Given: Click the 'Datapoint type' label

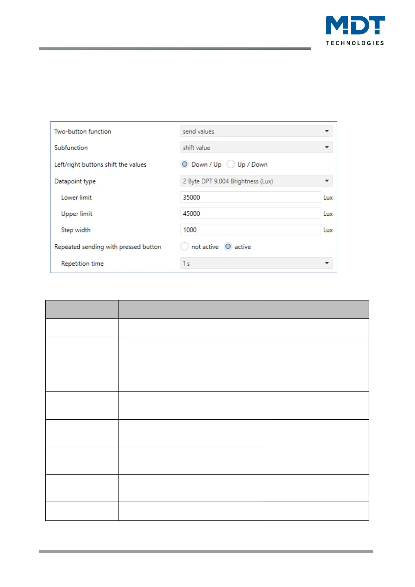Looking at the screenshot, I should click(75, 181).
